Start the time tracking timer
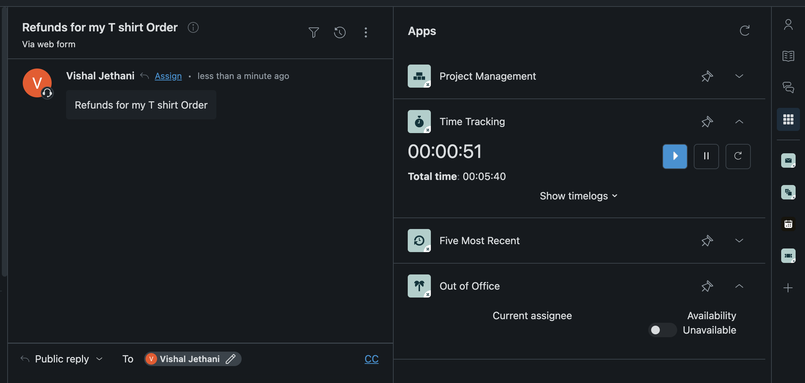 coord(675,156)
